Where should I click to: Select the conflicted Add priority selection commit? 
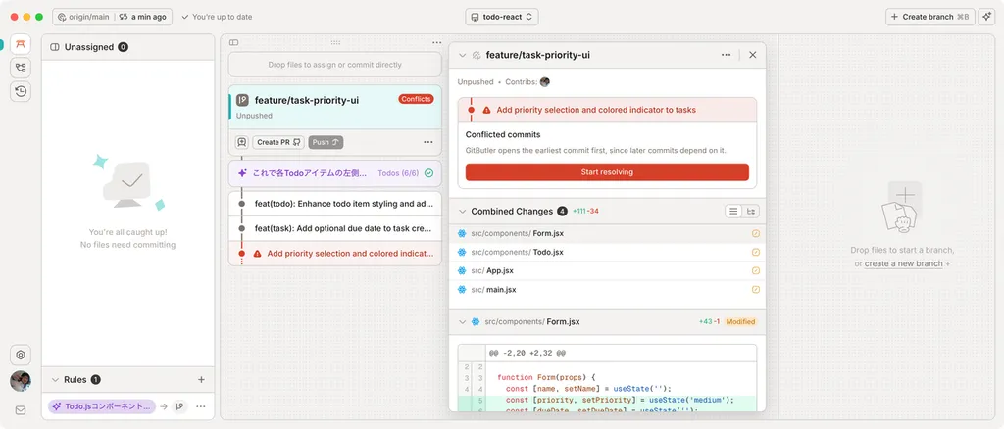[x=343, y=253]
